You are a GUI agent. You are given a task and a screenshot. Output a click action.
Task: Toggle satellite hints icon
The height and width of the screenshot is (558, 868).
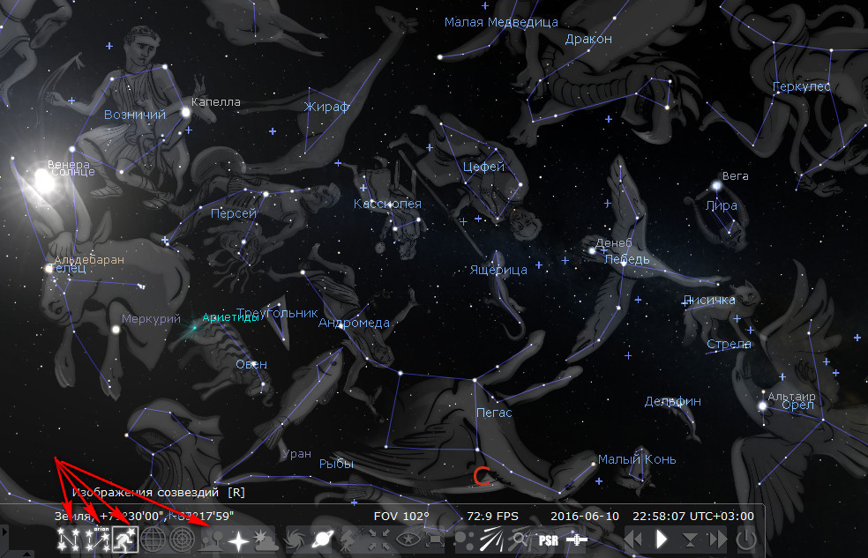(x=576, y=539)
